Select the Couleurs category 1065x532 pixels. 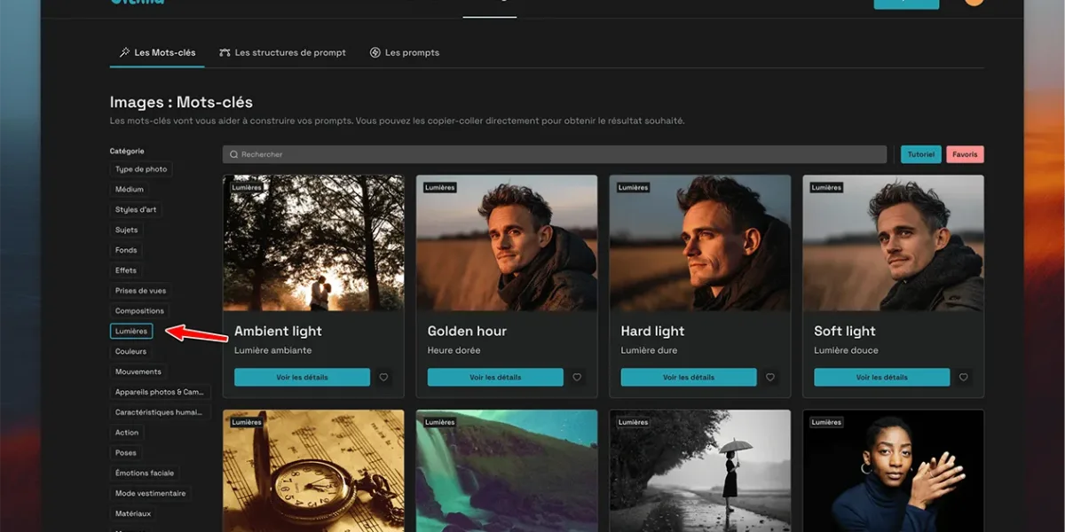coord(130,352)
